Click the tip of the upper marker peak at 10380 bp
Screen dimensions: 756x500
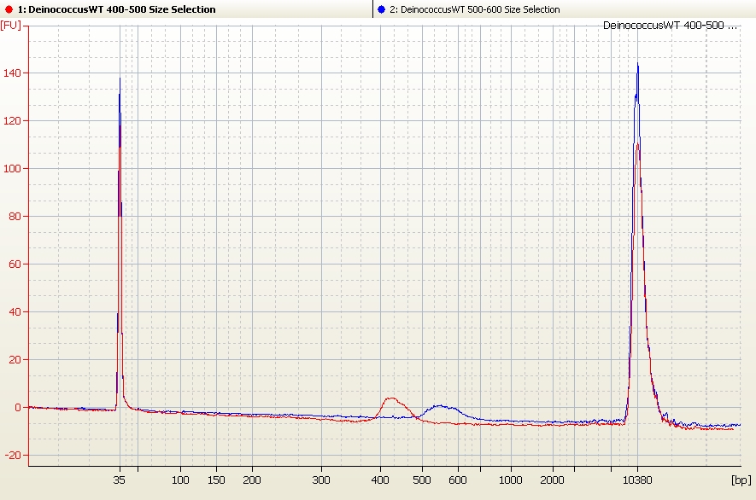click(637, 64)
